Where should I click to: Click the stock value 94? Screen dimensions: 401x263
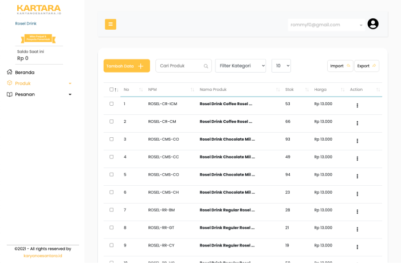pyautogui.click(x=288, y=174)
